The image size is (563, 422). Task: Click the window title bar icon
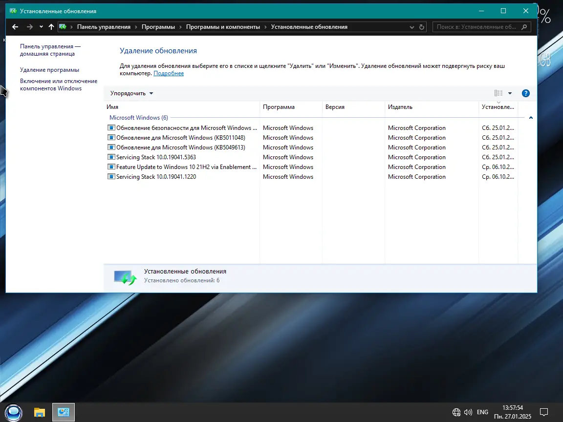(13, 11)
